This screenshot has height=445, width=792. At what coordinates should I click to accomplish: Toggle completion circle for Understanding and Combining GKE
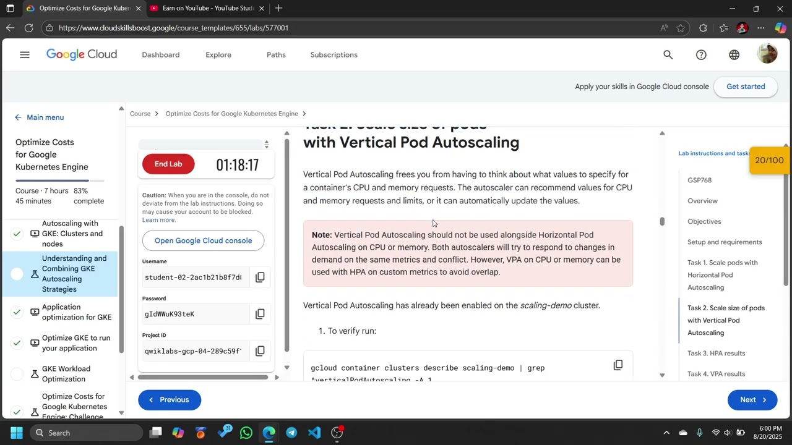(17, 274)
